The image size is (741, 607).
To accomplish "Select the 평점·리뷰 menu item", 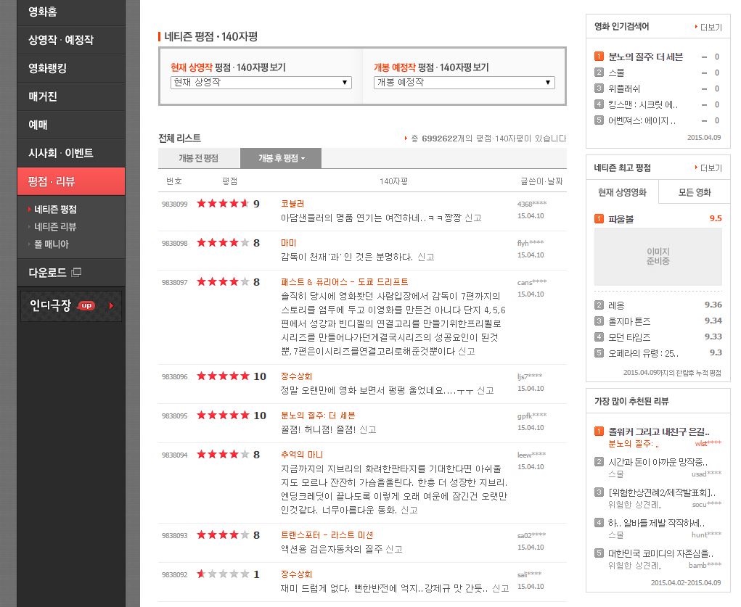I will coord(71,181).
